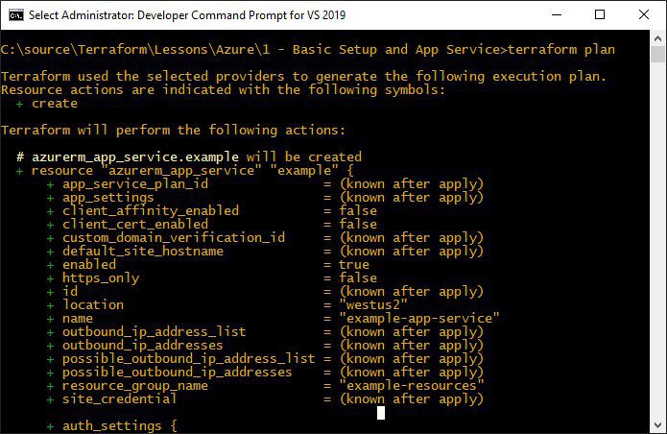Close the Developer Command Prompt window
667x434 pixels.
[644, 15]
